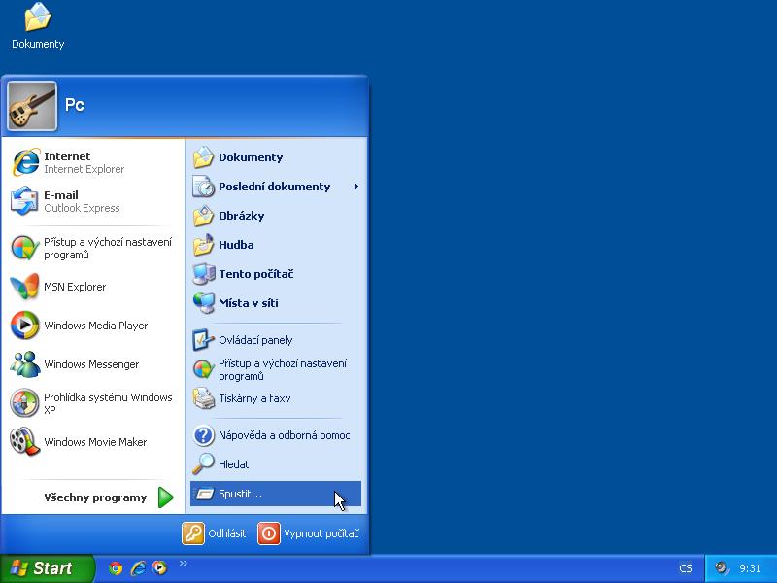Open Přístup a výchozí nastavení programů below Ovládací panely
The image size is (777, 583).
coord(276,370)
